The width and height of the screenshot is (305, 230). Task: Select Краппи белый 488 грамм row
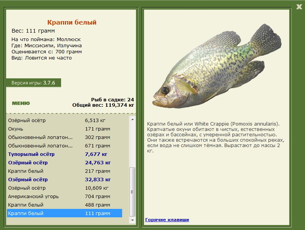click(x=65, y=205)
